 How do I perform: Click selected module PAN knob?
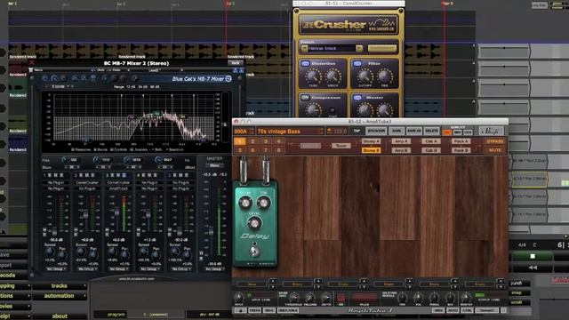point(403,298)
